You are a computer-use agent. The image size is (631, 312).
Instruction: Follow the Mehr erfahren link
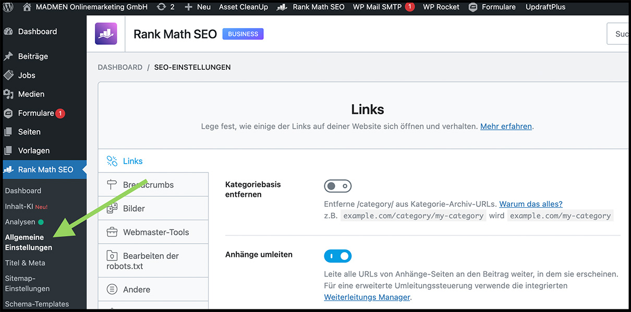click(506, 126)
